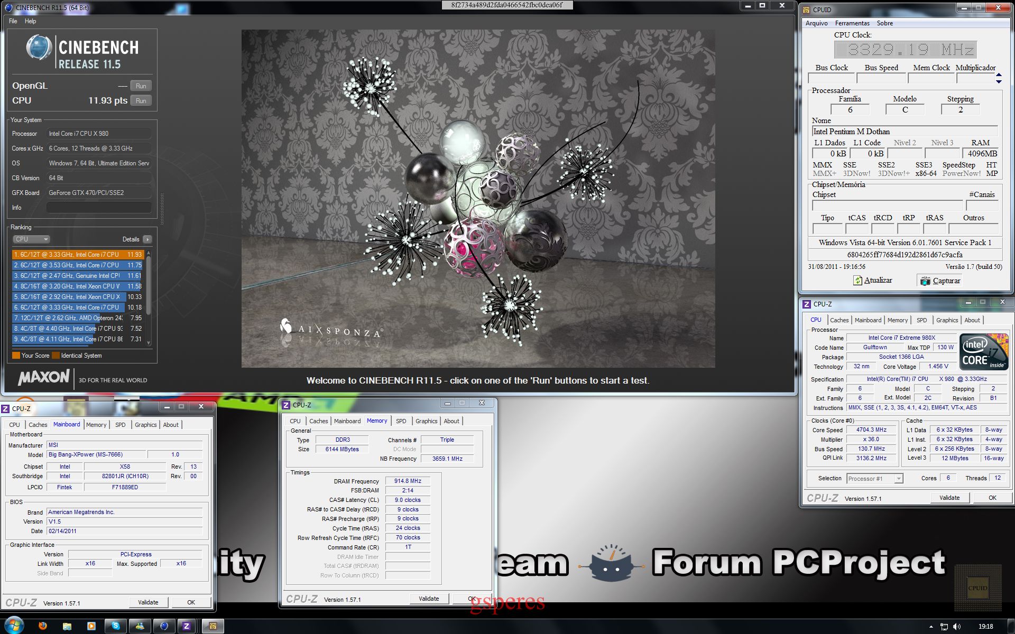This screenshot has width=1015, height=634.
Task: Open the CPU ranking type dropdown
Action: [x=31, y=239]
